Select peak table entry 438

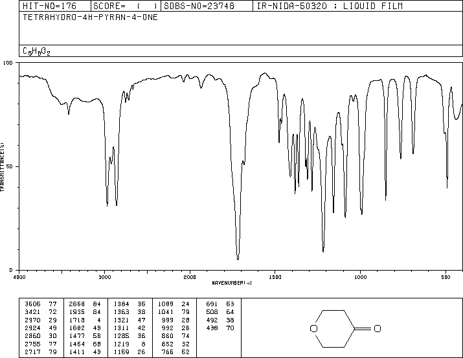[x=220, y=328]
